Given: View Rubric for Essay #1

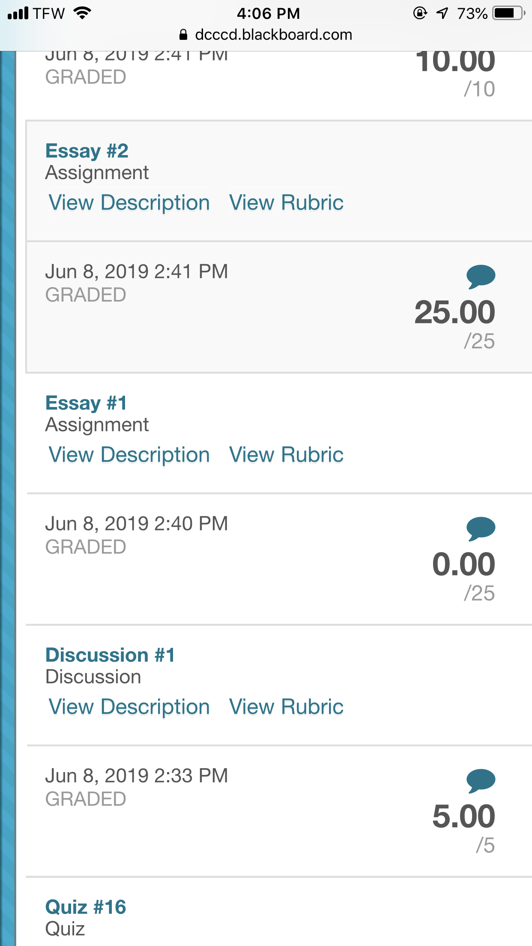Looking at the screenshot, I should (286, 455).
